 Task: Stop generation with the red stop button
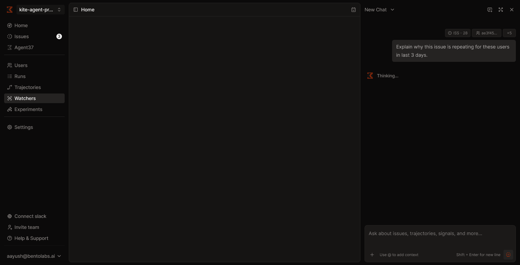(x=508, y=255)
